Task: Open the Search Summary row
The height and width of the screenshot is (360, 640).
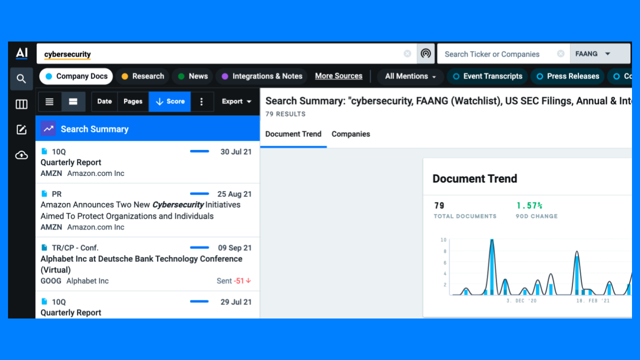Action: click(147, 129)
